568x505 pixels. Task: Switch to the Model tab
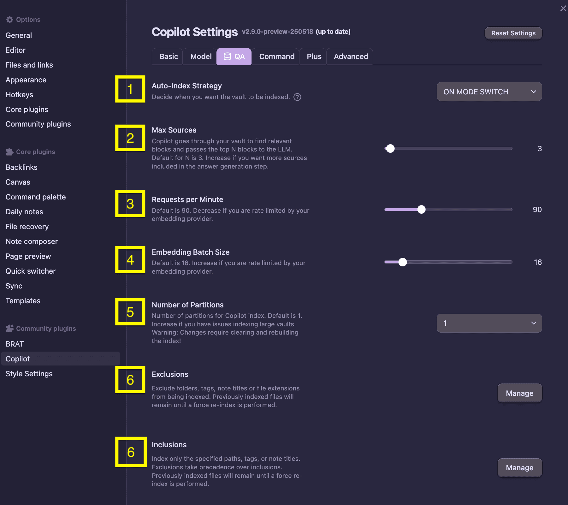pyautogui.click(x=200, y=56)
